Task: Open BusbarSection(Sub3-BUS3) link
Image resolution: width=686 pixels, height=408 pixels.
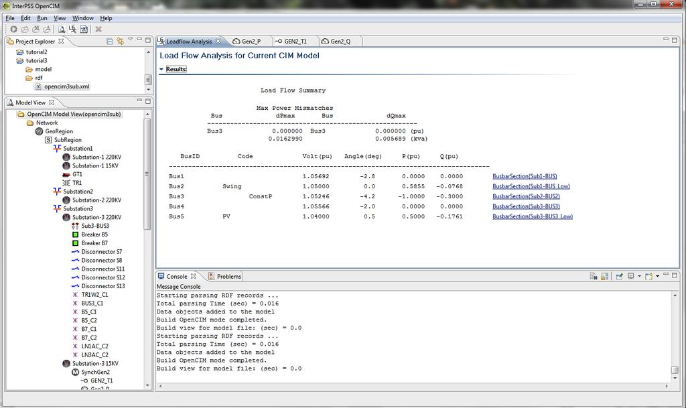Action: pos(527,206)
